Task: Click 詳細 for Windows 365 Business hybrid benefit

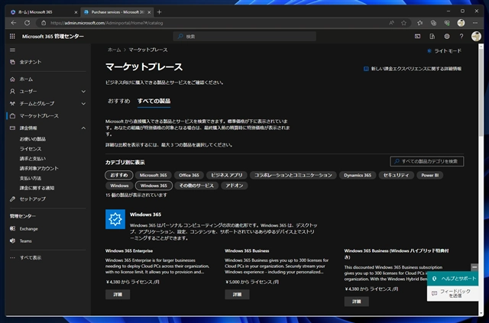Action: pyautogui.click(x=357, y=302)
